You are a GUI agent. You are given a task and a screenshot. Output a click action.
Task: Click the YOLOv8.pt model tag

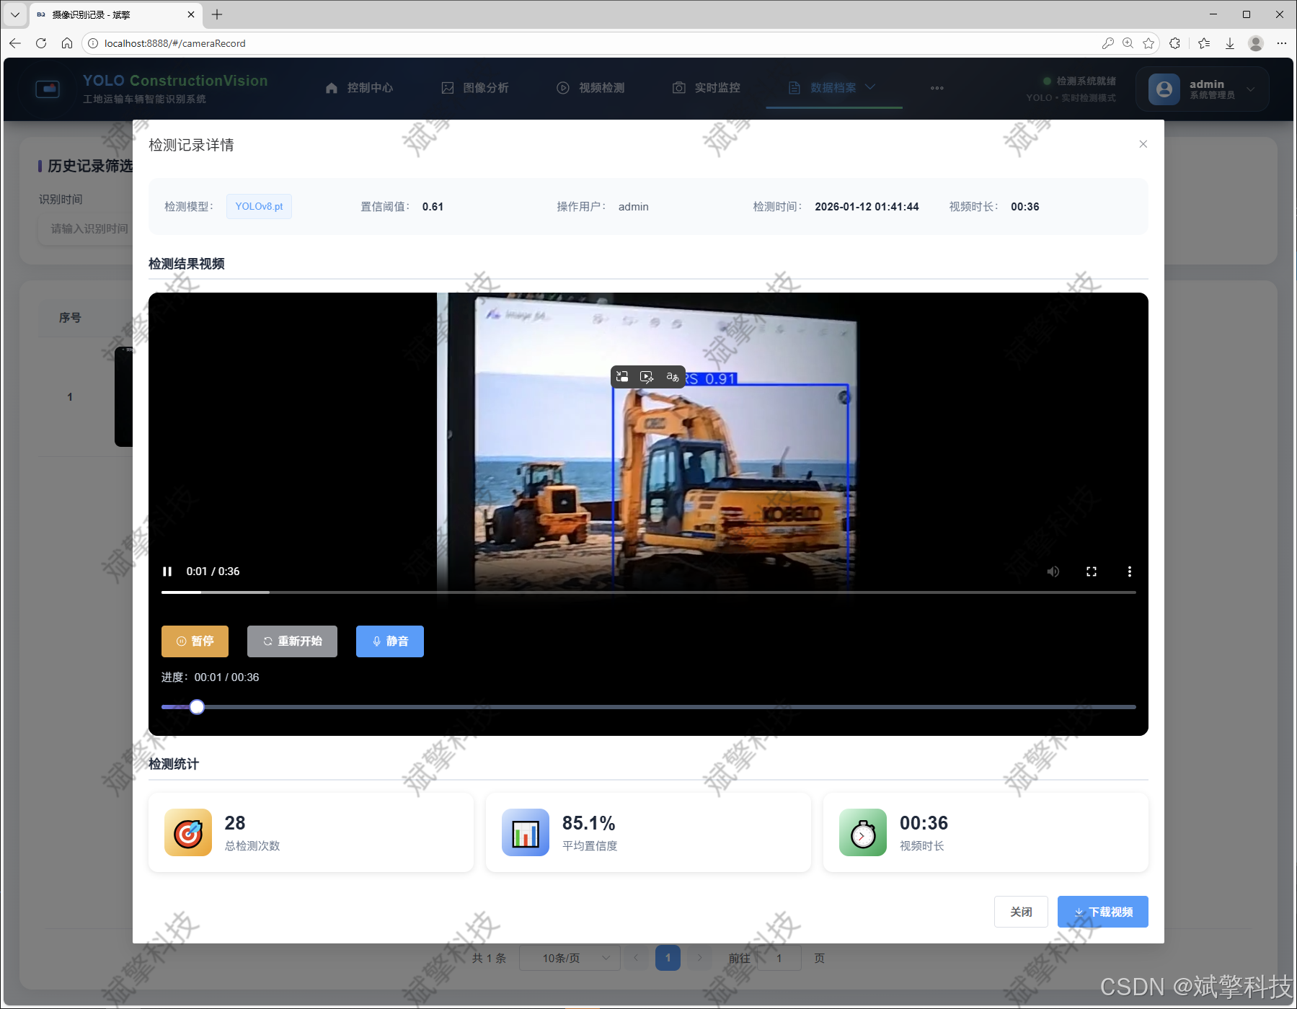[259, 206]
